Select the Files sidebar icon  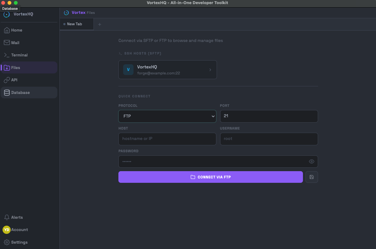click(x=7, y=67)
